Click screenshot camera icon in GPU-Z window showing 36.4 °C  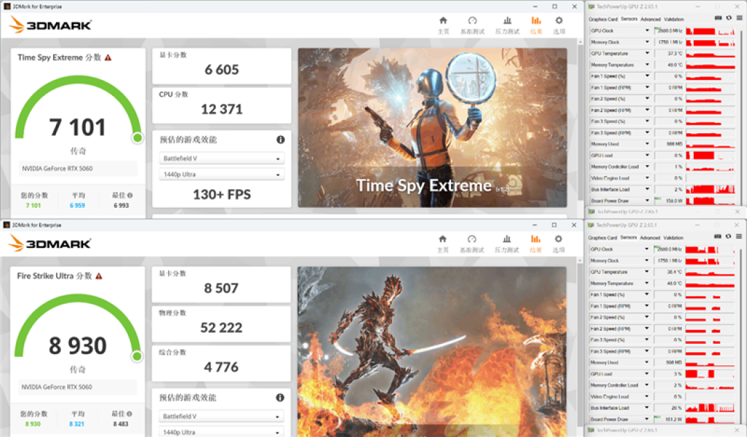[717, 236]
